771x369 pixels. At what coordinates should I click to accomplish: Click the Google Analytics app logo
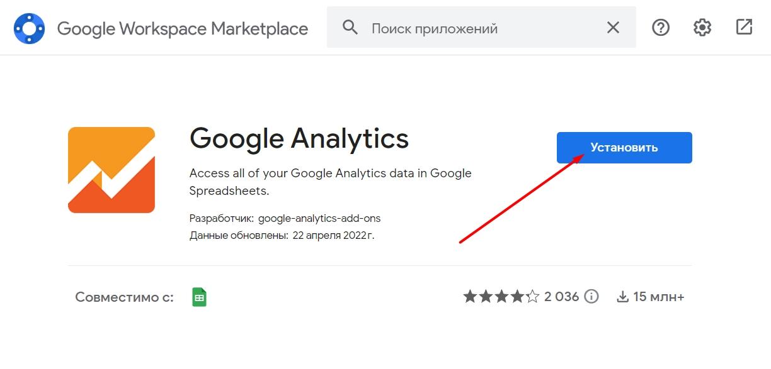111,170
